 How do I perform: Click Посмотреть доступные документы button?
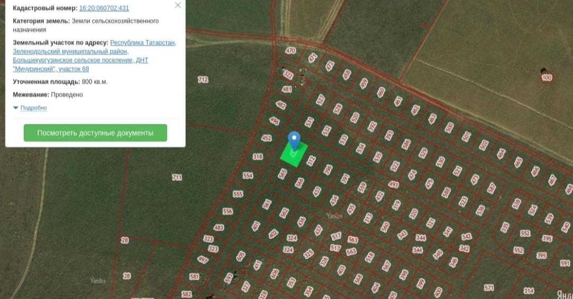(95, 133)
